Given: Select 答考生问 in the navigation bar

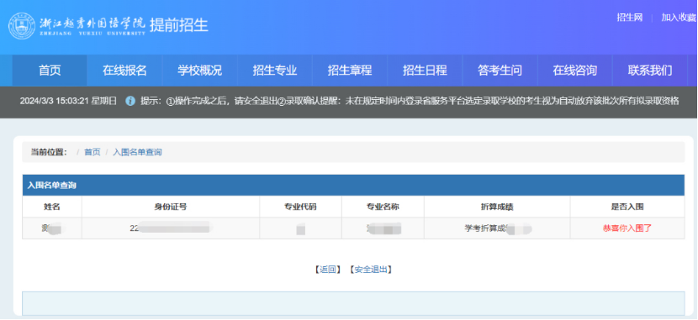Looking at the screenshot, I should (x=500, y=71).
